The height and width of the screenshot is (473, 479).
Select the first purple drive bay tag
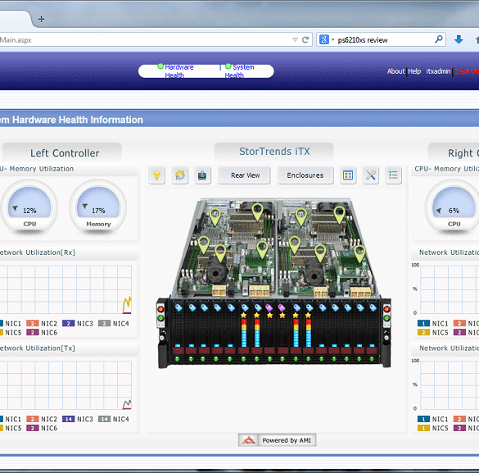(269, 307)
